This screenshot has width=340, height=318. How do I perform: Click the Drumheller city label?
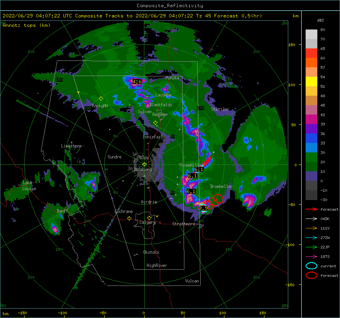[x=221, y=186]
